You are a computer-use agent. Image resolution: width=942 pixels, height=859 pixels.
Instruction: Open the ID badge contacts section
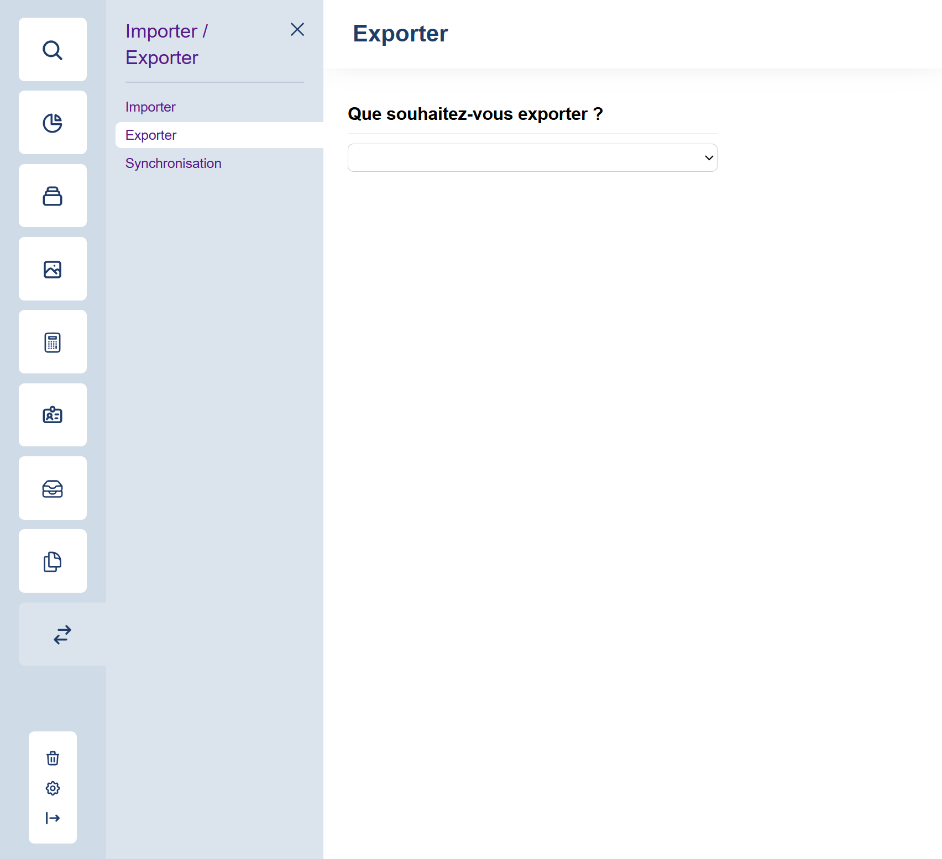pyautogui.click(x=53, y=415)
